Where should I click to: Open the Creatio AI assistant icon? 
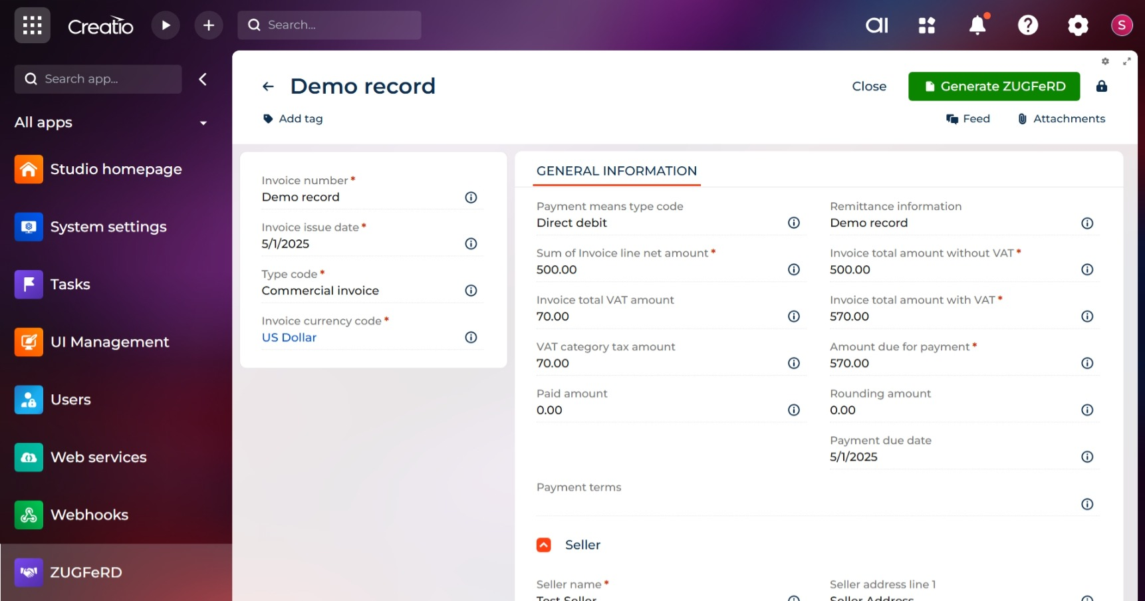point(876,25)
